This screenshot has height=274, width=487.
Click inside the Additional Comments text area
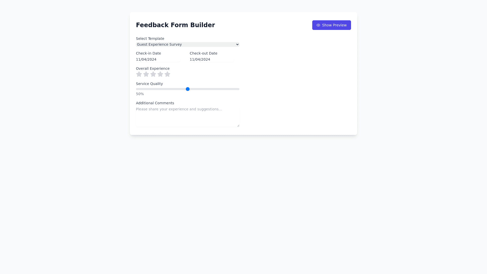coord(187,117)
